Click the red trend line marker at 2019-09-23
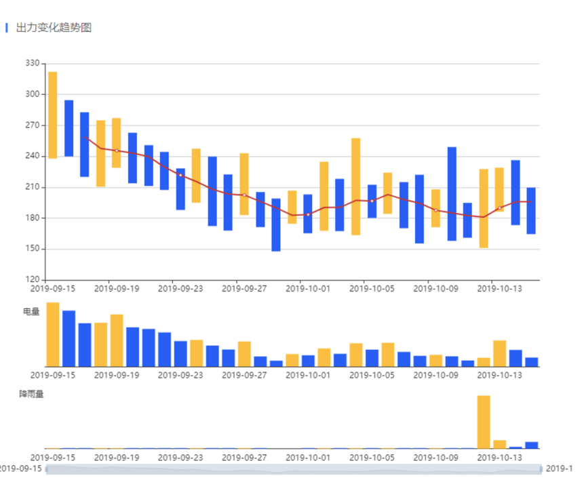This screenshot has height=495, width=584. tap(180, 175)
